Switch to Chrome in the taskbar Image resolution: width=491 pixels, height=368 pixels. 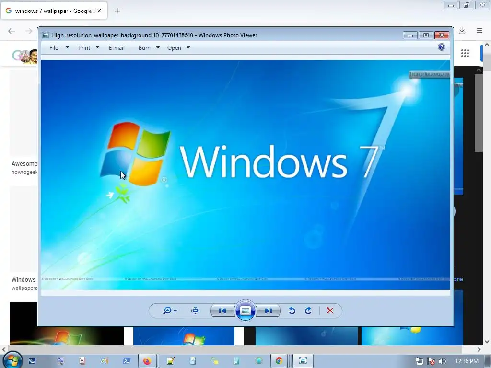[x=279, y=361]
